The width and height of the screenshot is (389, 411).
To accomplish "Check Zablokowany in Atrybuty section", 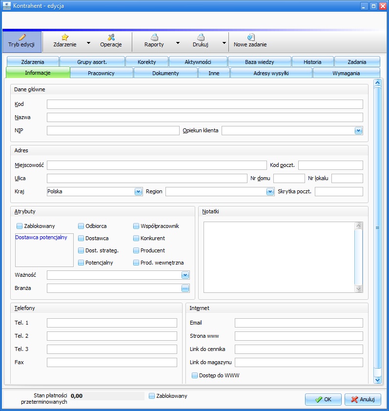I will click(20, 226).
